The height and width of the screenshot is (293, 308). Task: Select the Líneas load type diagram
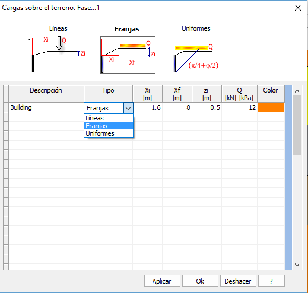(57, 54)
